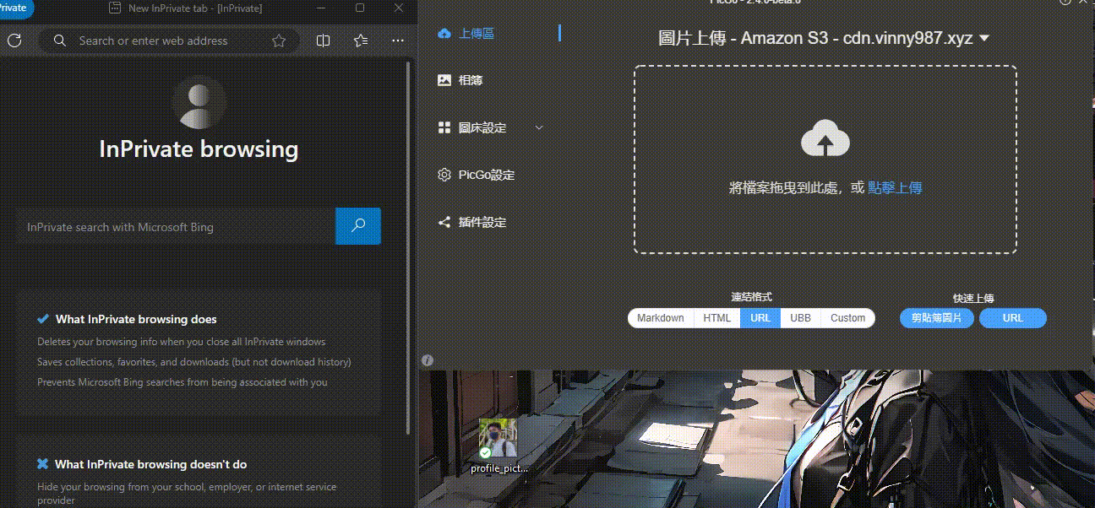
Task: Click the Edge refresh icon
Action: (14, 41)
